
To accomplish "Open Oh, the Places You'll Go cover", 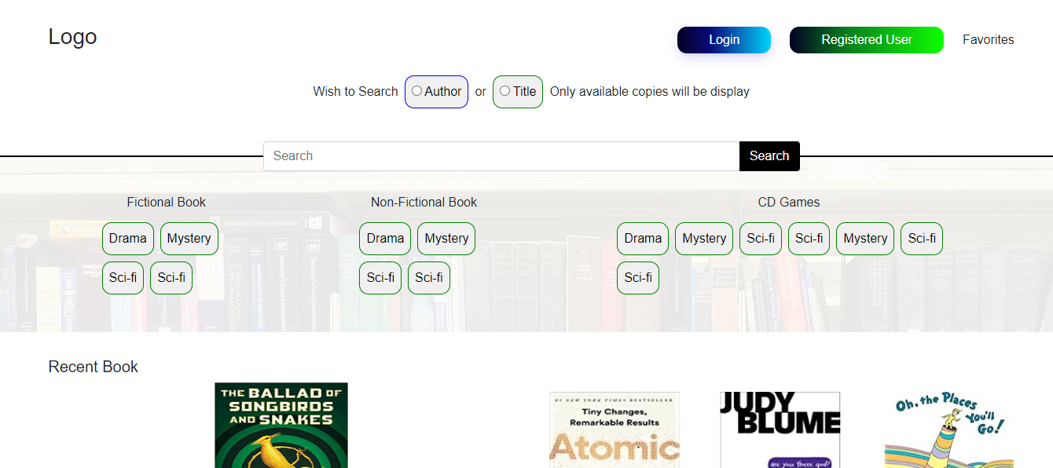I will tap(949, 430).
